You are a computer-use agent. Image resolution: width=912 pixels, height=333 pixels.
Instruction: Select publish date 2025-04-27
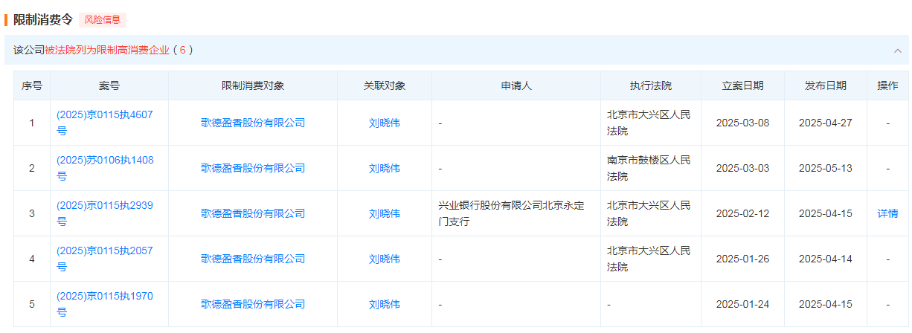826,123
